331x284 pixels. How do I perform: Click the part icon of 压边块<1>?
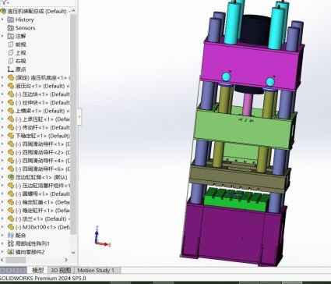point(11,94)
